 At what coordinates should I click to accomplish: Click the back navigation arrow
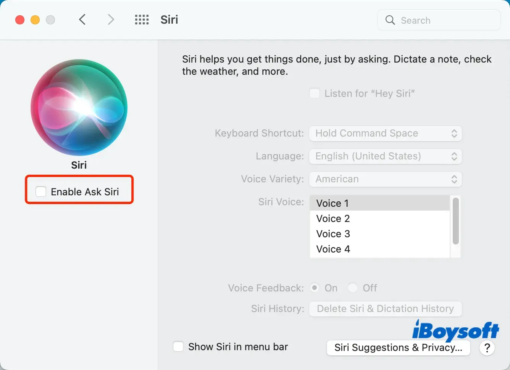coord(82,19)
